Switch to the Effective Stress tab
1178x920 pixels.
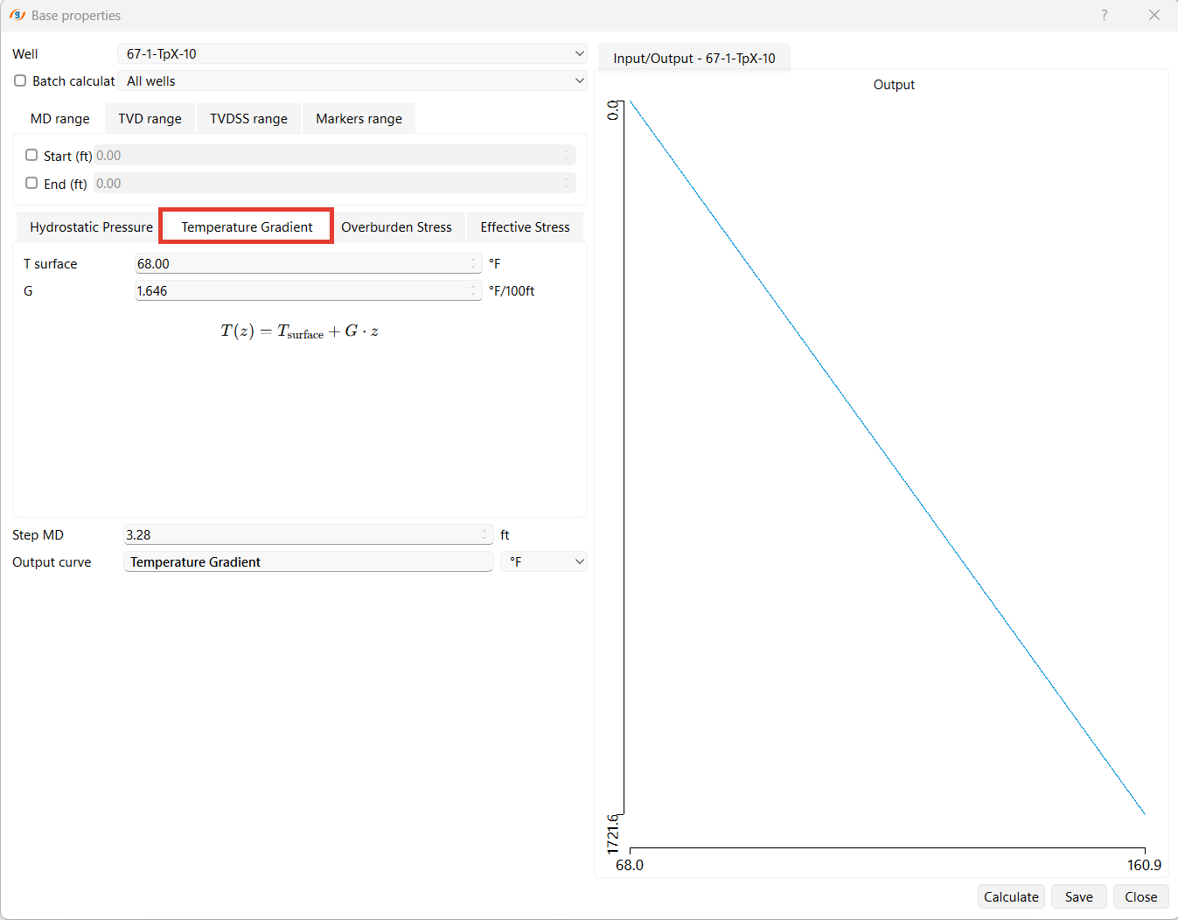pyautogui.click(x=525, y=227)
